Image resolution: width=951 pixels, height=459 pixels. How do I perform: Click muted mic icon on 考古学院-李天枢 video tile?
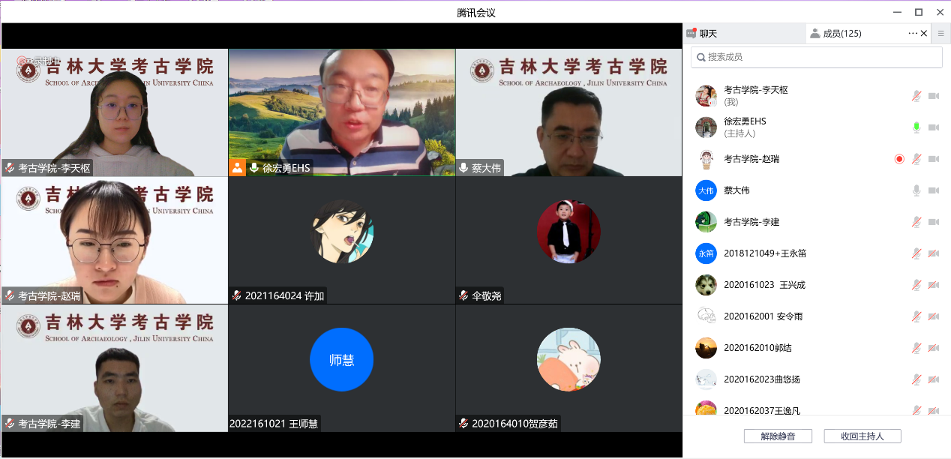[10, 168]
